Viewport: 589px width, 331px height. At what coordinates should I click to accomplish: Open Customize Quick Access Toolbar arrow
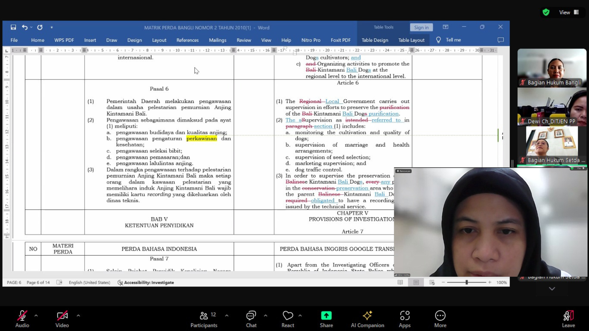pyautogui.click(x=52, y=27)
